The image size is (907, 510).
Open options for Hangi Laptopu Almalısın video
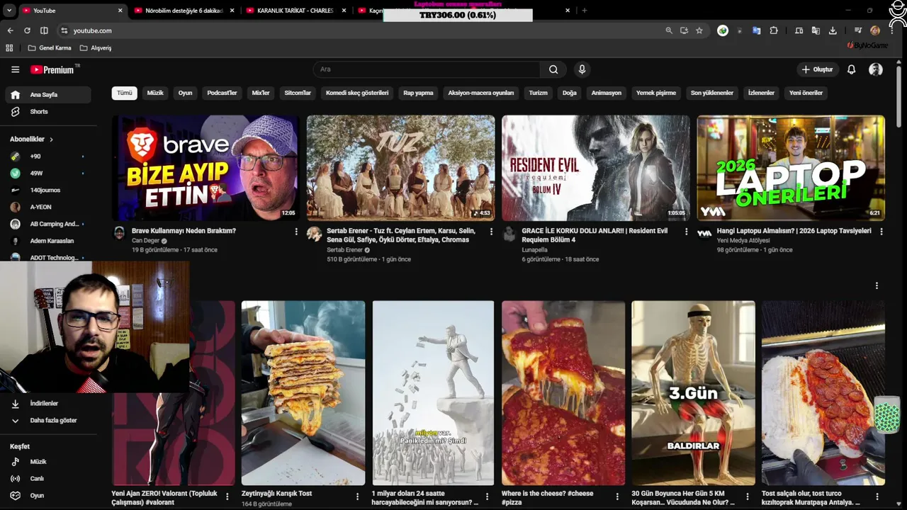[x=881, y=232]
